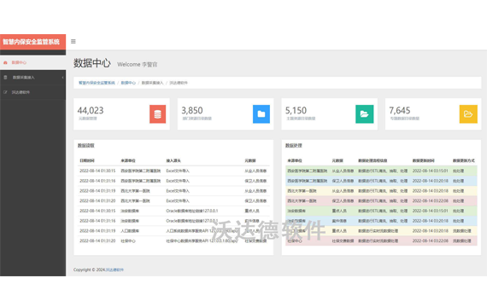Expand the 数据采集接入 sidebar chevron
Screen dimensions: 487x307
62,78
